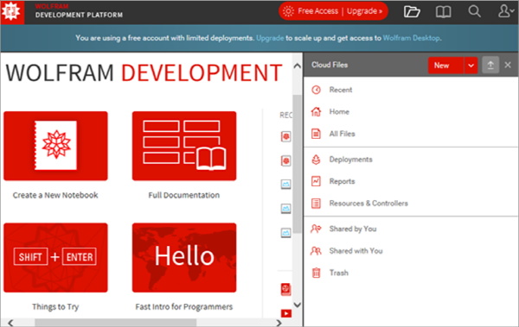Click the scroll down arrow of vertical scrollbar
Image resolution: width=519 pixels, height=327 pixels.
click(x=298, y=305)
